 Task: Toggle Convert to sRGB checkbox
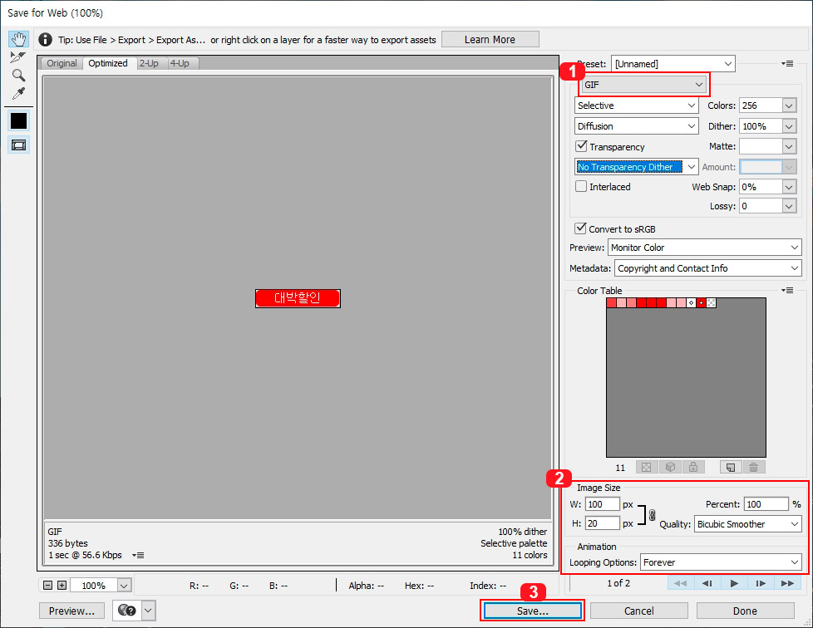(x=581, y=228)
